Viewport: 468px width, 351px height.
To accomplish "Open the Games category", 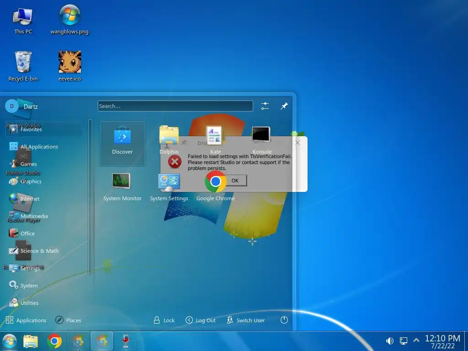I will 43,164.
